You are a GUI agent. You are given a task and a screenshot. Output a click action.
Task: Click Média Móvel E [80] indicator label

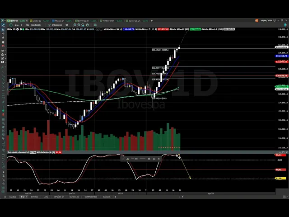(x=180, y=29)
